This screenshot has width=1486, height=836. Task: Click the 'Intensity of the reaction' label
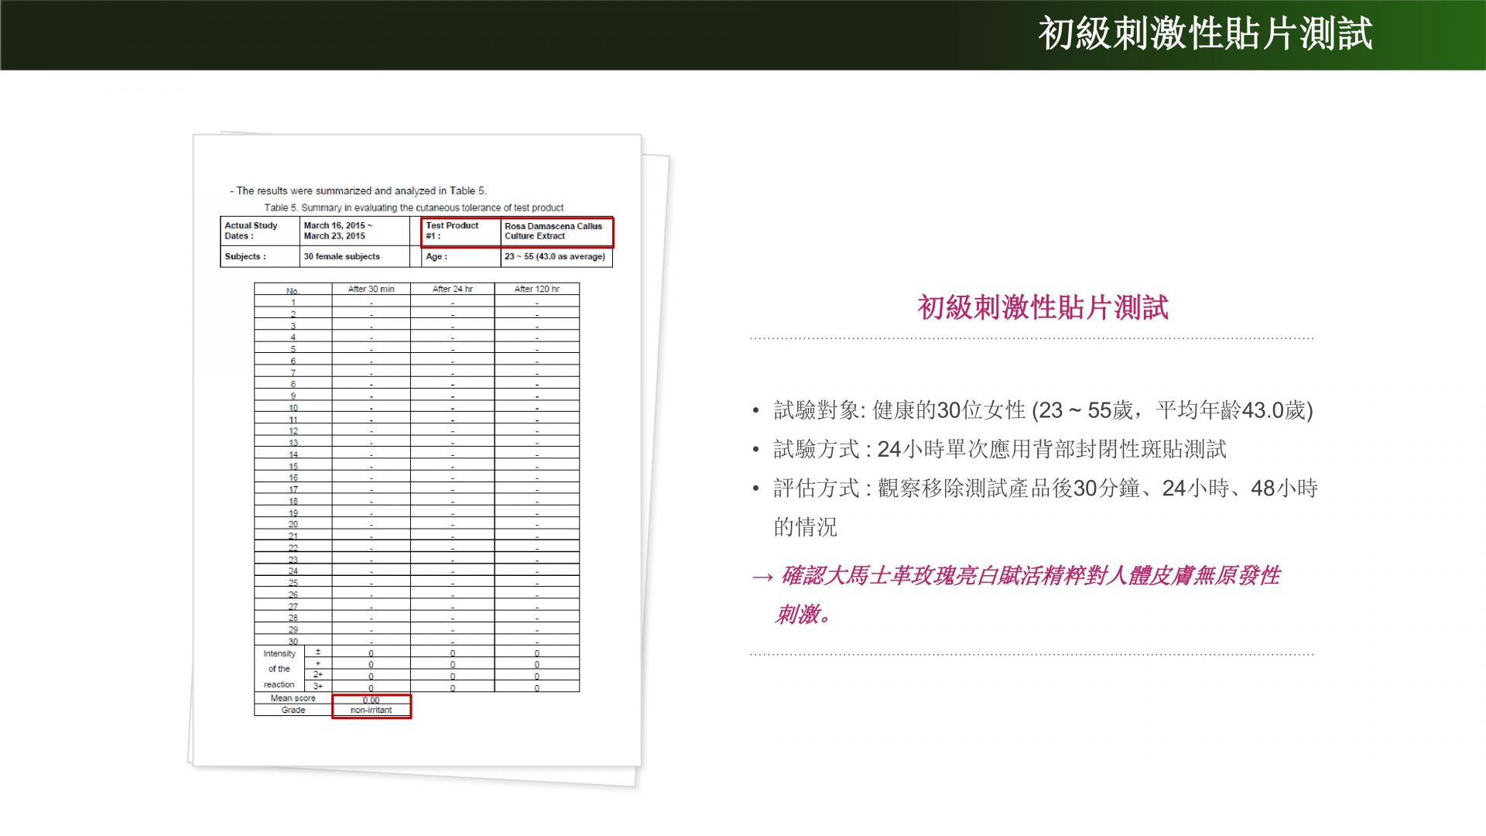pos(279,669)
